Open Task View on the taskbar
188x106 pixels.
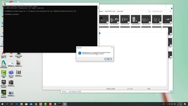(12, 104)
